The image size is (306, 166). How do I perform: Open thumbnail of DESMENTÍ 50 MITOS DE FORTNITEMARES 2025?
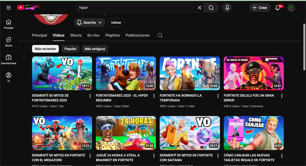62,73
